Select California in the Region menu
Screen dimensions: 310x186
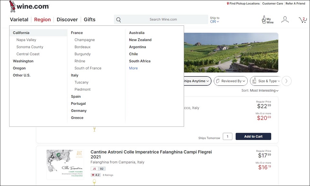click(x=38, y=33)
